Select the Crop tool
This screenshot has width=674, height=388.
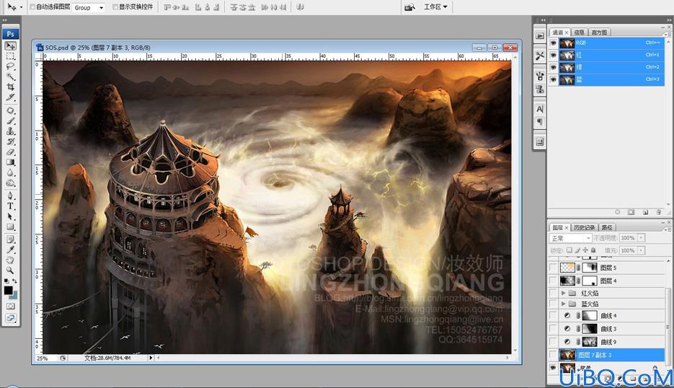[10, 87]
